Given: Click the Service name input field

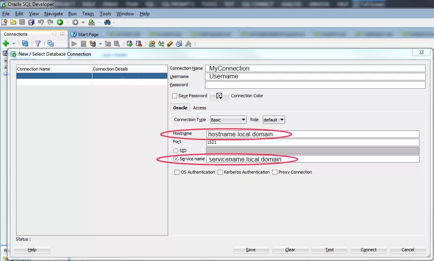Looking at the screenshot, I should [313, 159].
